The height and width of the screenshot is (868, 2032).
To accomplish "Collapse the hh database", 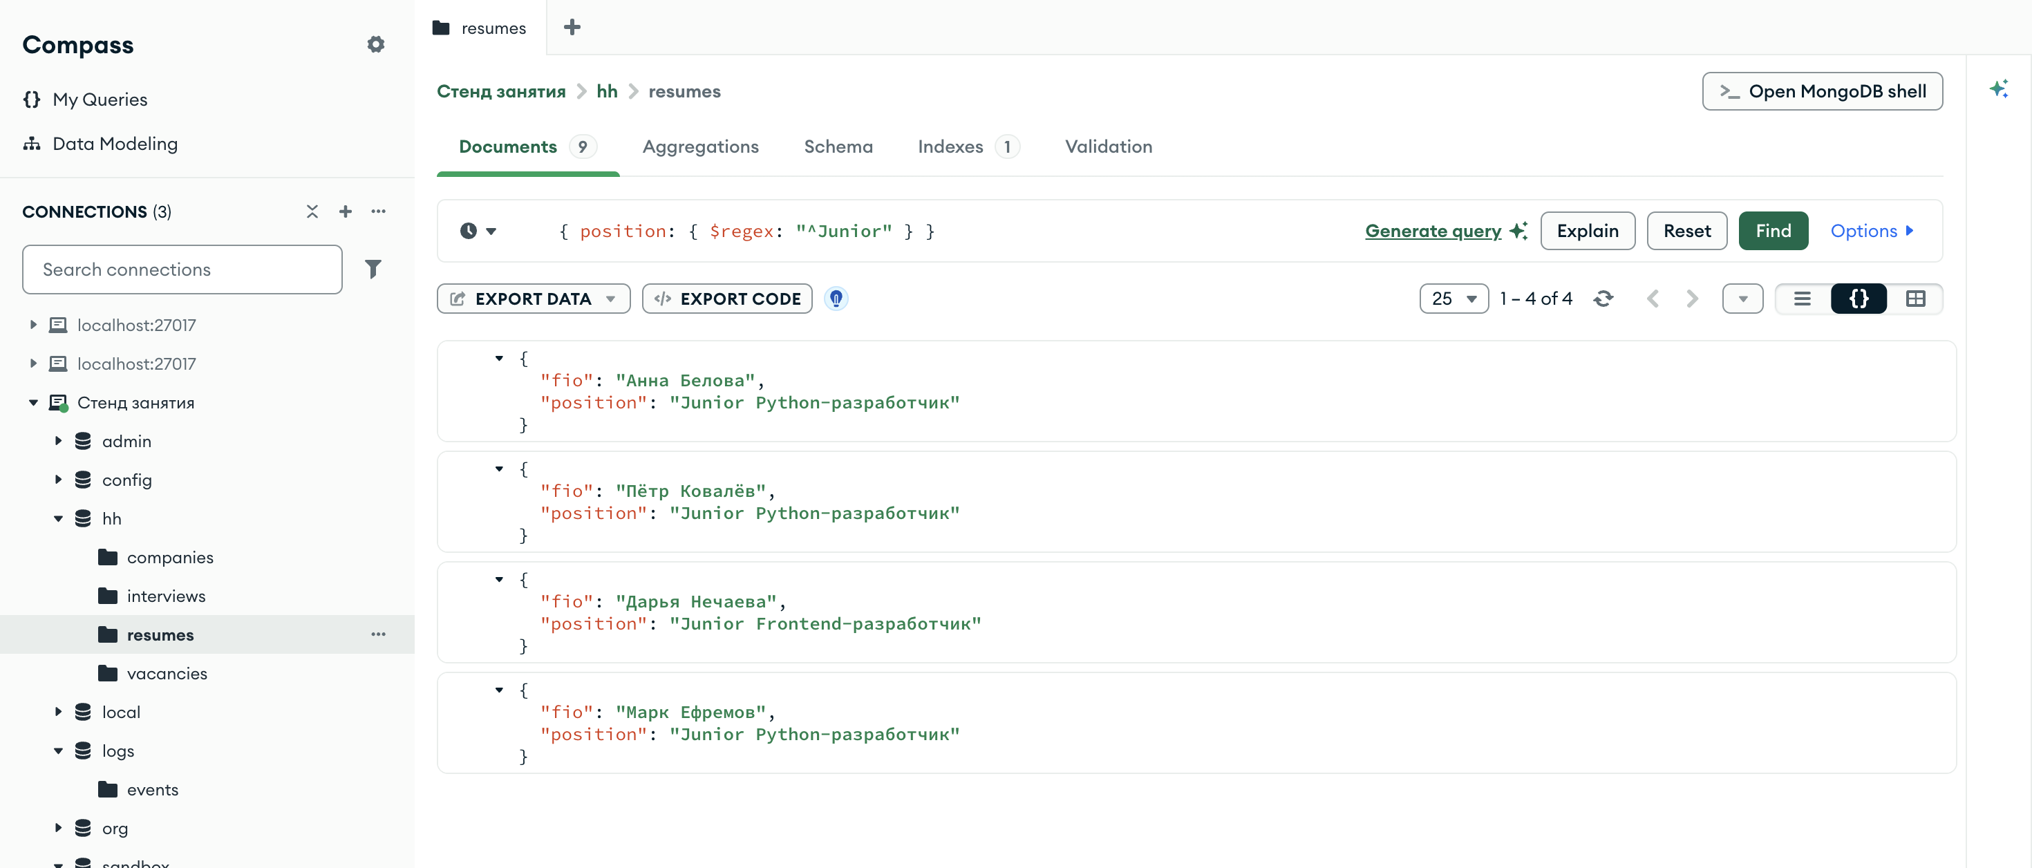I will 58,518.
